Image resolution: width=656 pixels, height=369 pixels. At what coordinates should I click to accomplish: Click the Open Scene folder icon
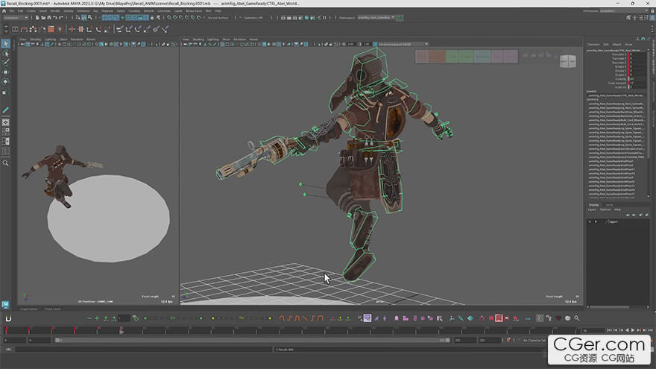[x=43, y=18]
